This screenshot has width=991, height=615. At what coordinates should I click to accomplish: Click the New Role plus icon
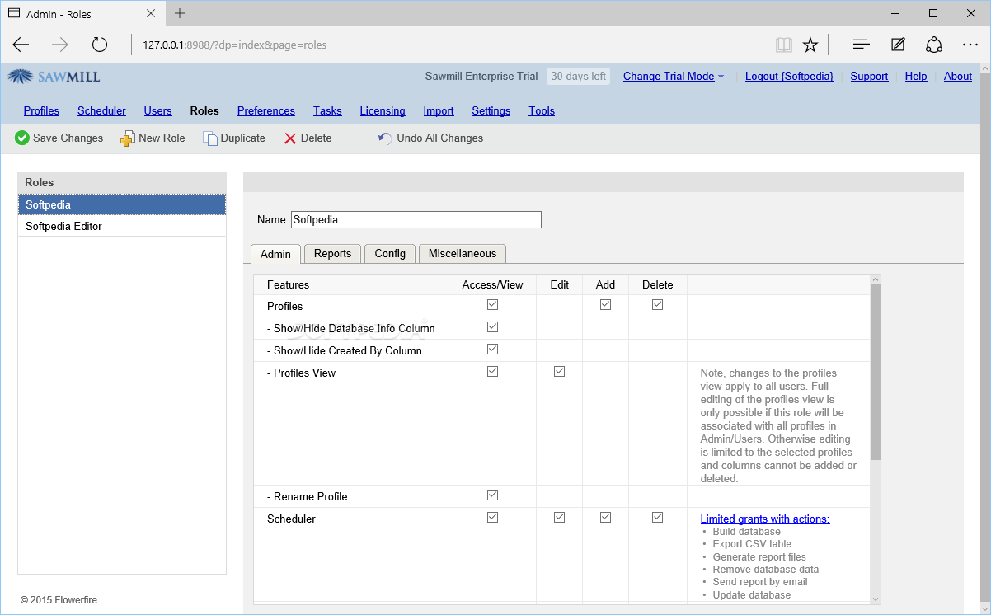point(127,138)
